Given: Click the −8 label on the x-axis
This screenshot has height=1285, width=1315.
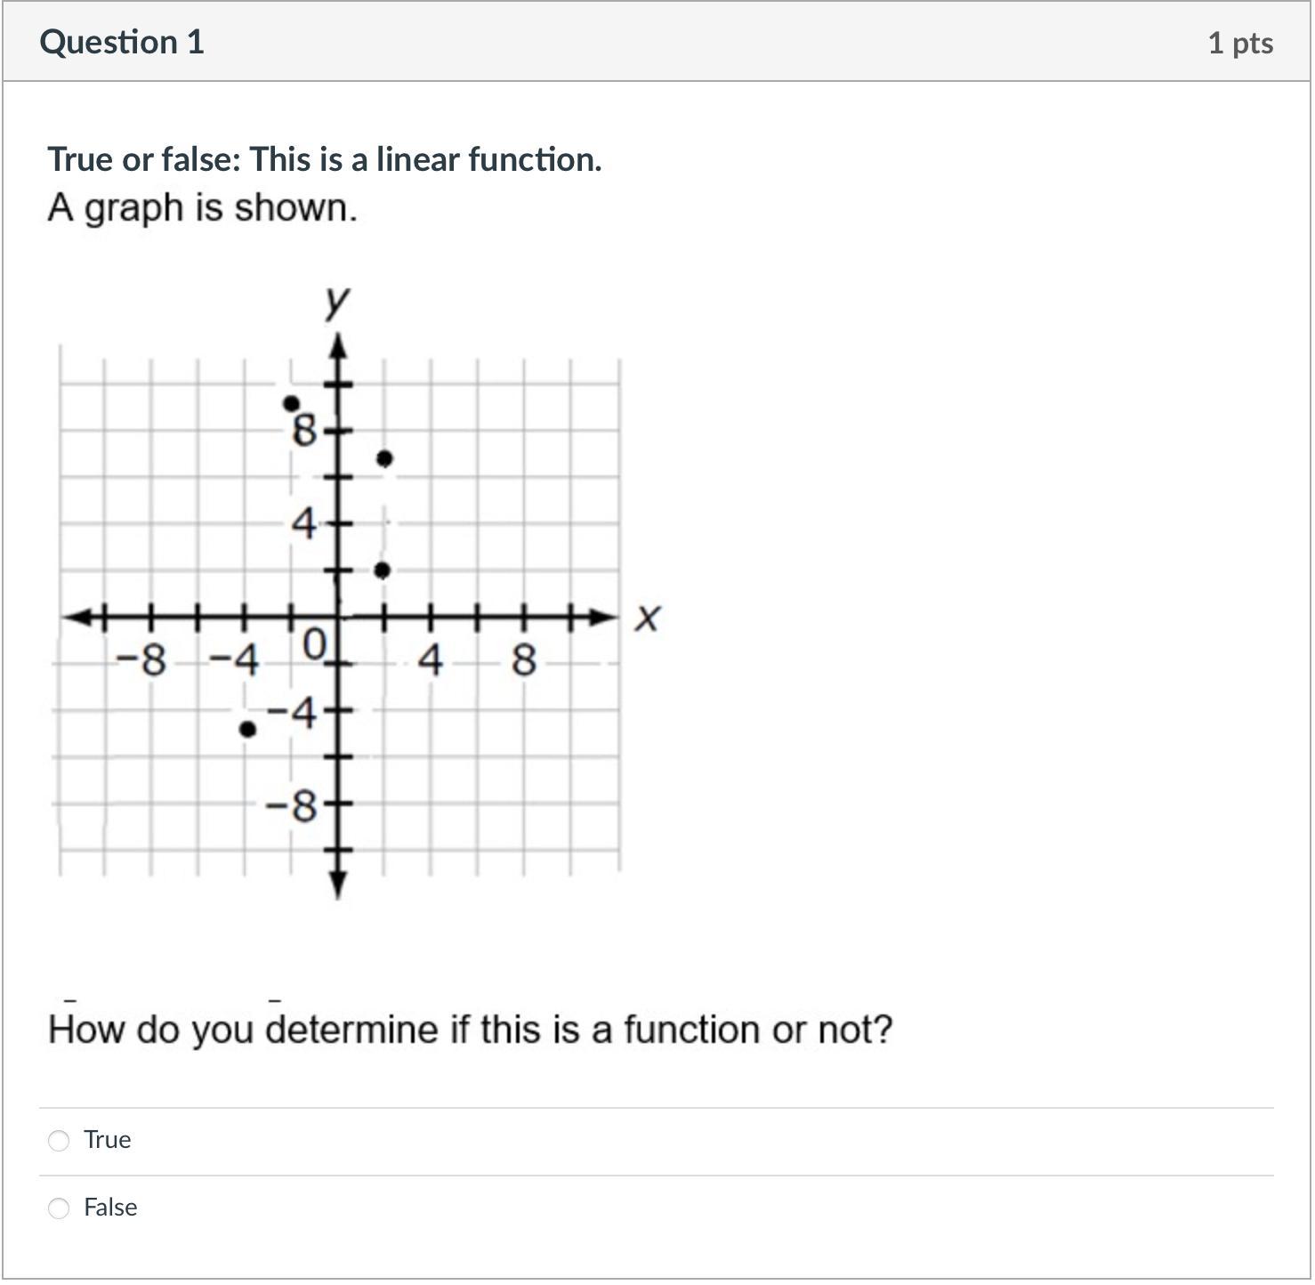Looking at the screenshot, I should (x=142, y=660).
